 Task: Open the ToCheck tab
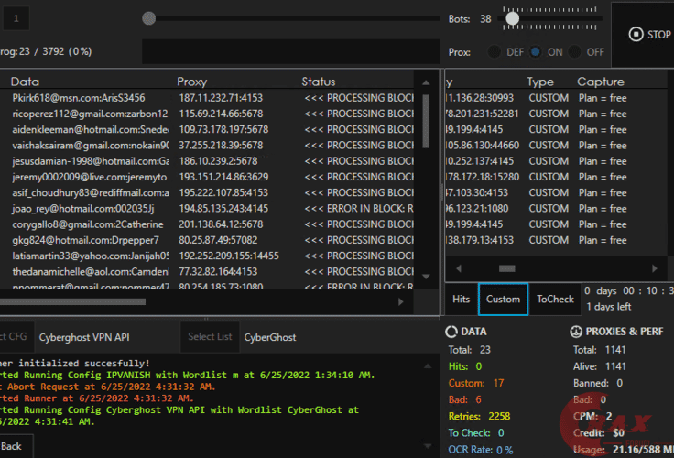tap(555, 299)
